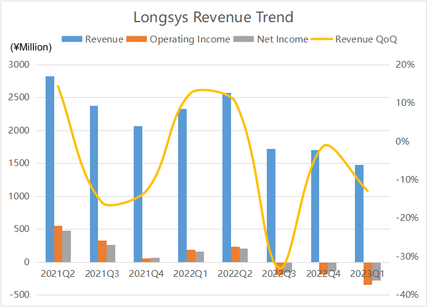Click the 2022Q1 blue revenue bar
Image resolution: width=427 pixels, height=307 pixels.
tap(182, 185)
